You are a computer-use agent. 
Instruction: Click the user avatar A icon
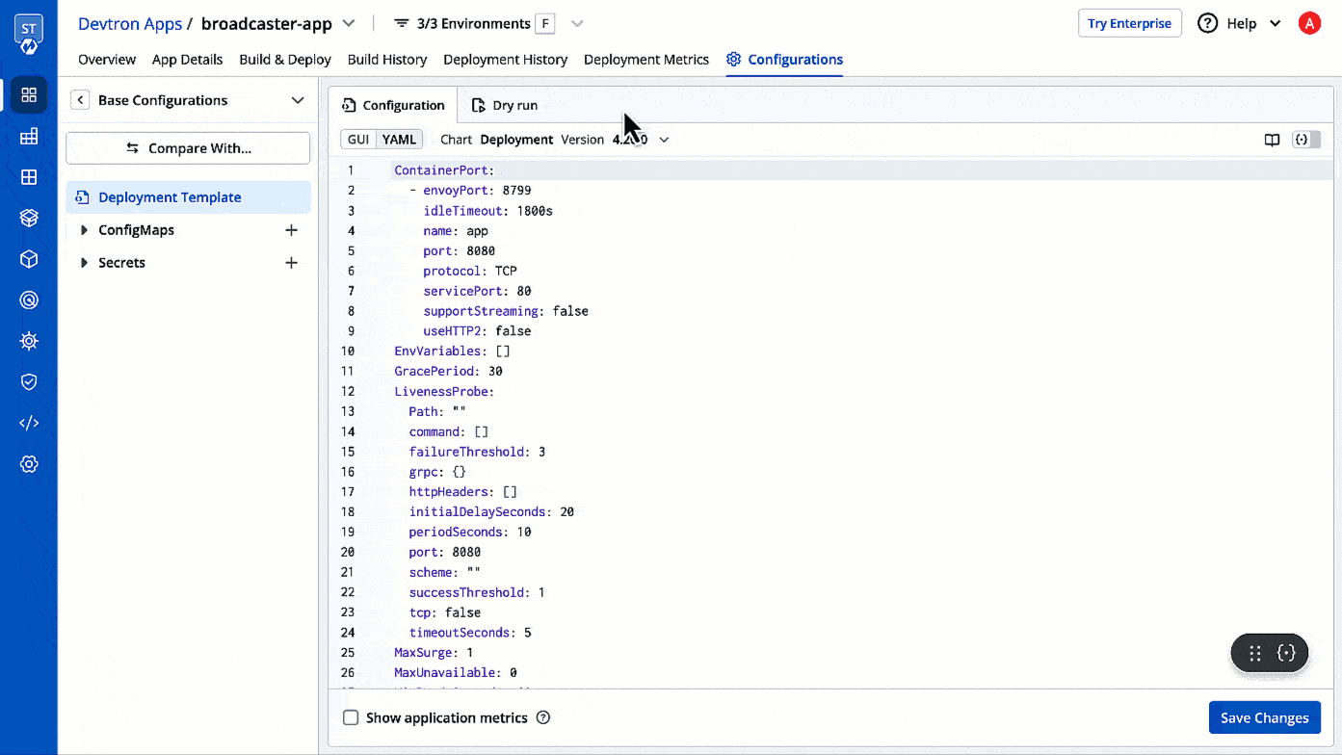pyautogui.click(x=1309, y=23)
